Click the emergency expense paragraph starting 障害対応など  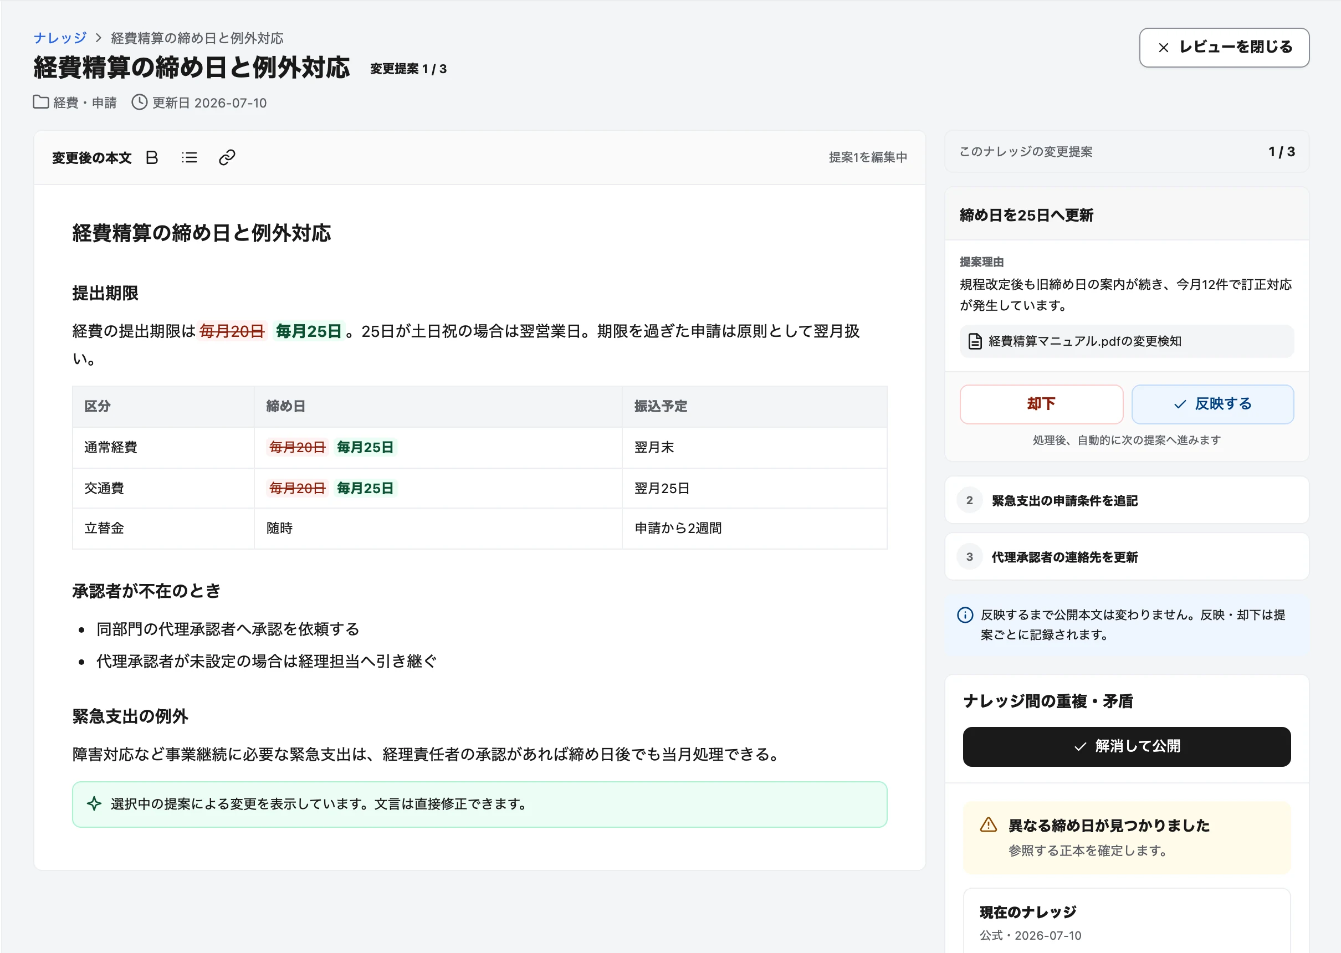[428, 754]
